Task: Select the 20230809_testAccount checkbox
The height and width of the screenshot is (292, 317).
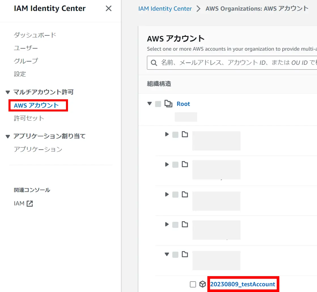Action: click(x=193, y=284)
